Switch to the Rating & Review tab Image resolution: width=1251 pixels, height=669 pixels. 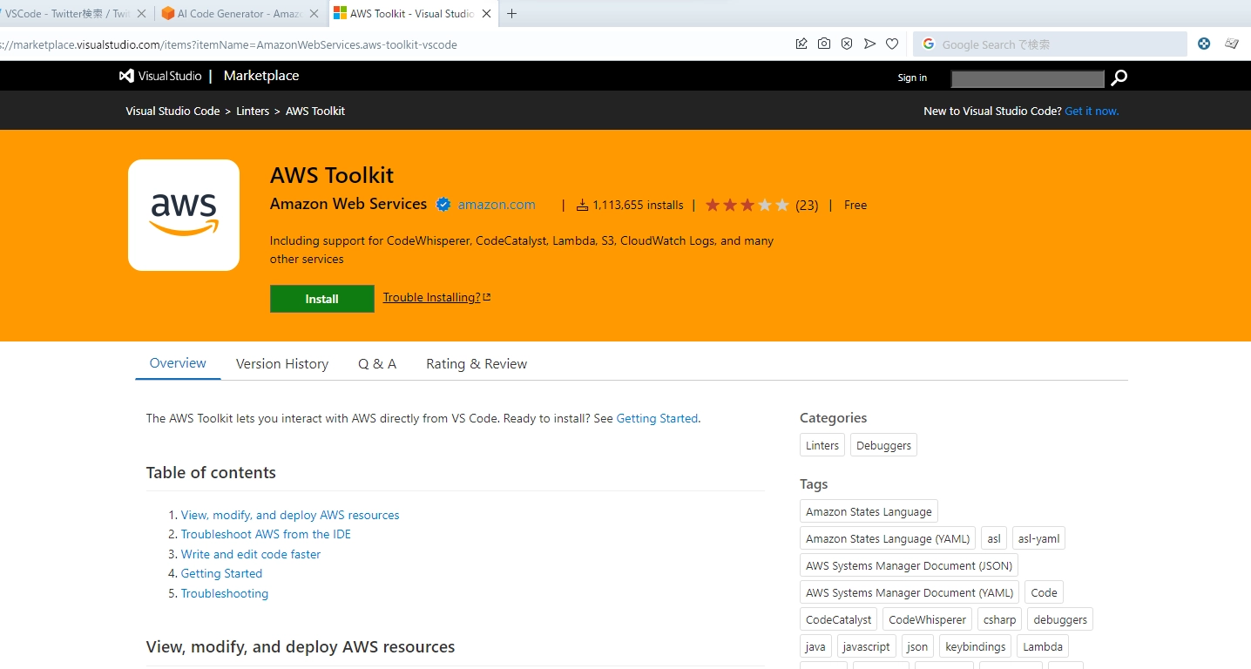476,363
